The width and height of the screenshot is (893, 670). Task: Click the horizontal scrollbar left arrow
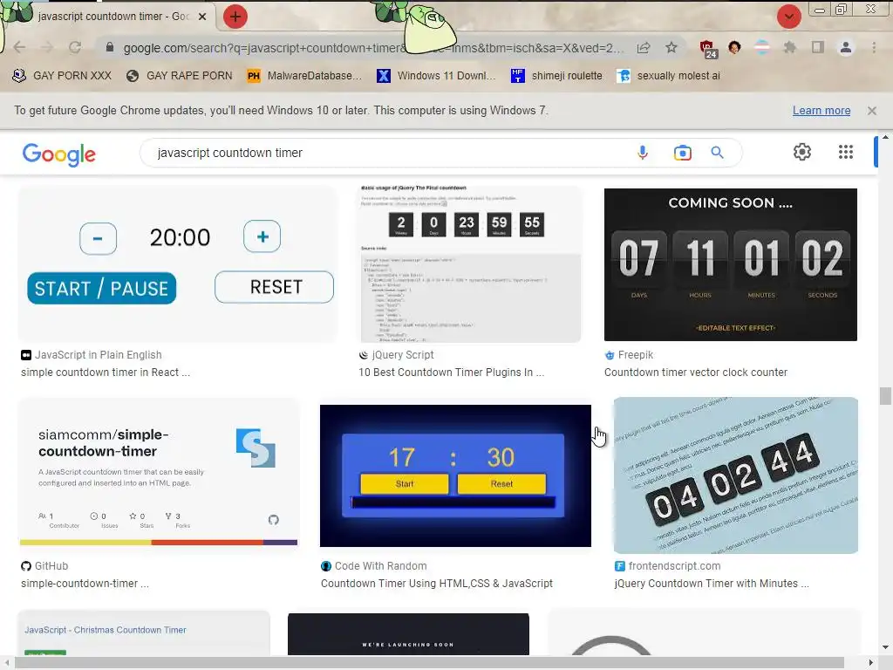5,663
